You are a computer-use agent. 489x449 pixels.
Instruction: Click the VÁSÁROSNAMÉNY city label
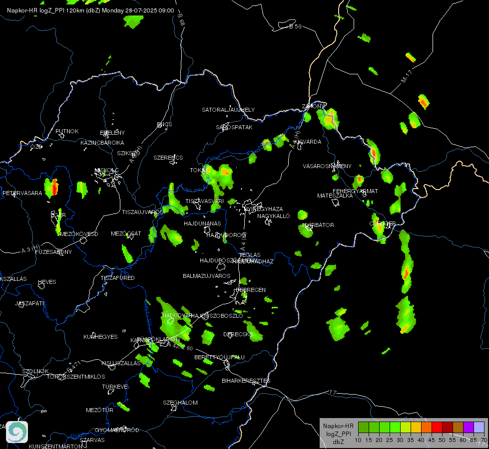coord(327,166)
